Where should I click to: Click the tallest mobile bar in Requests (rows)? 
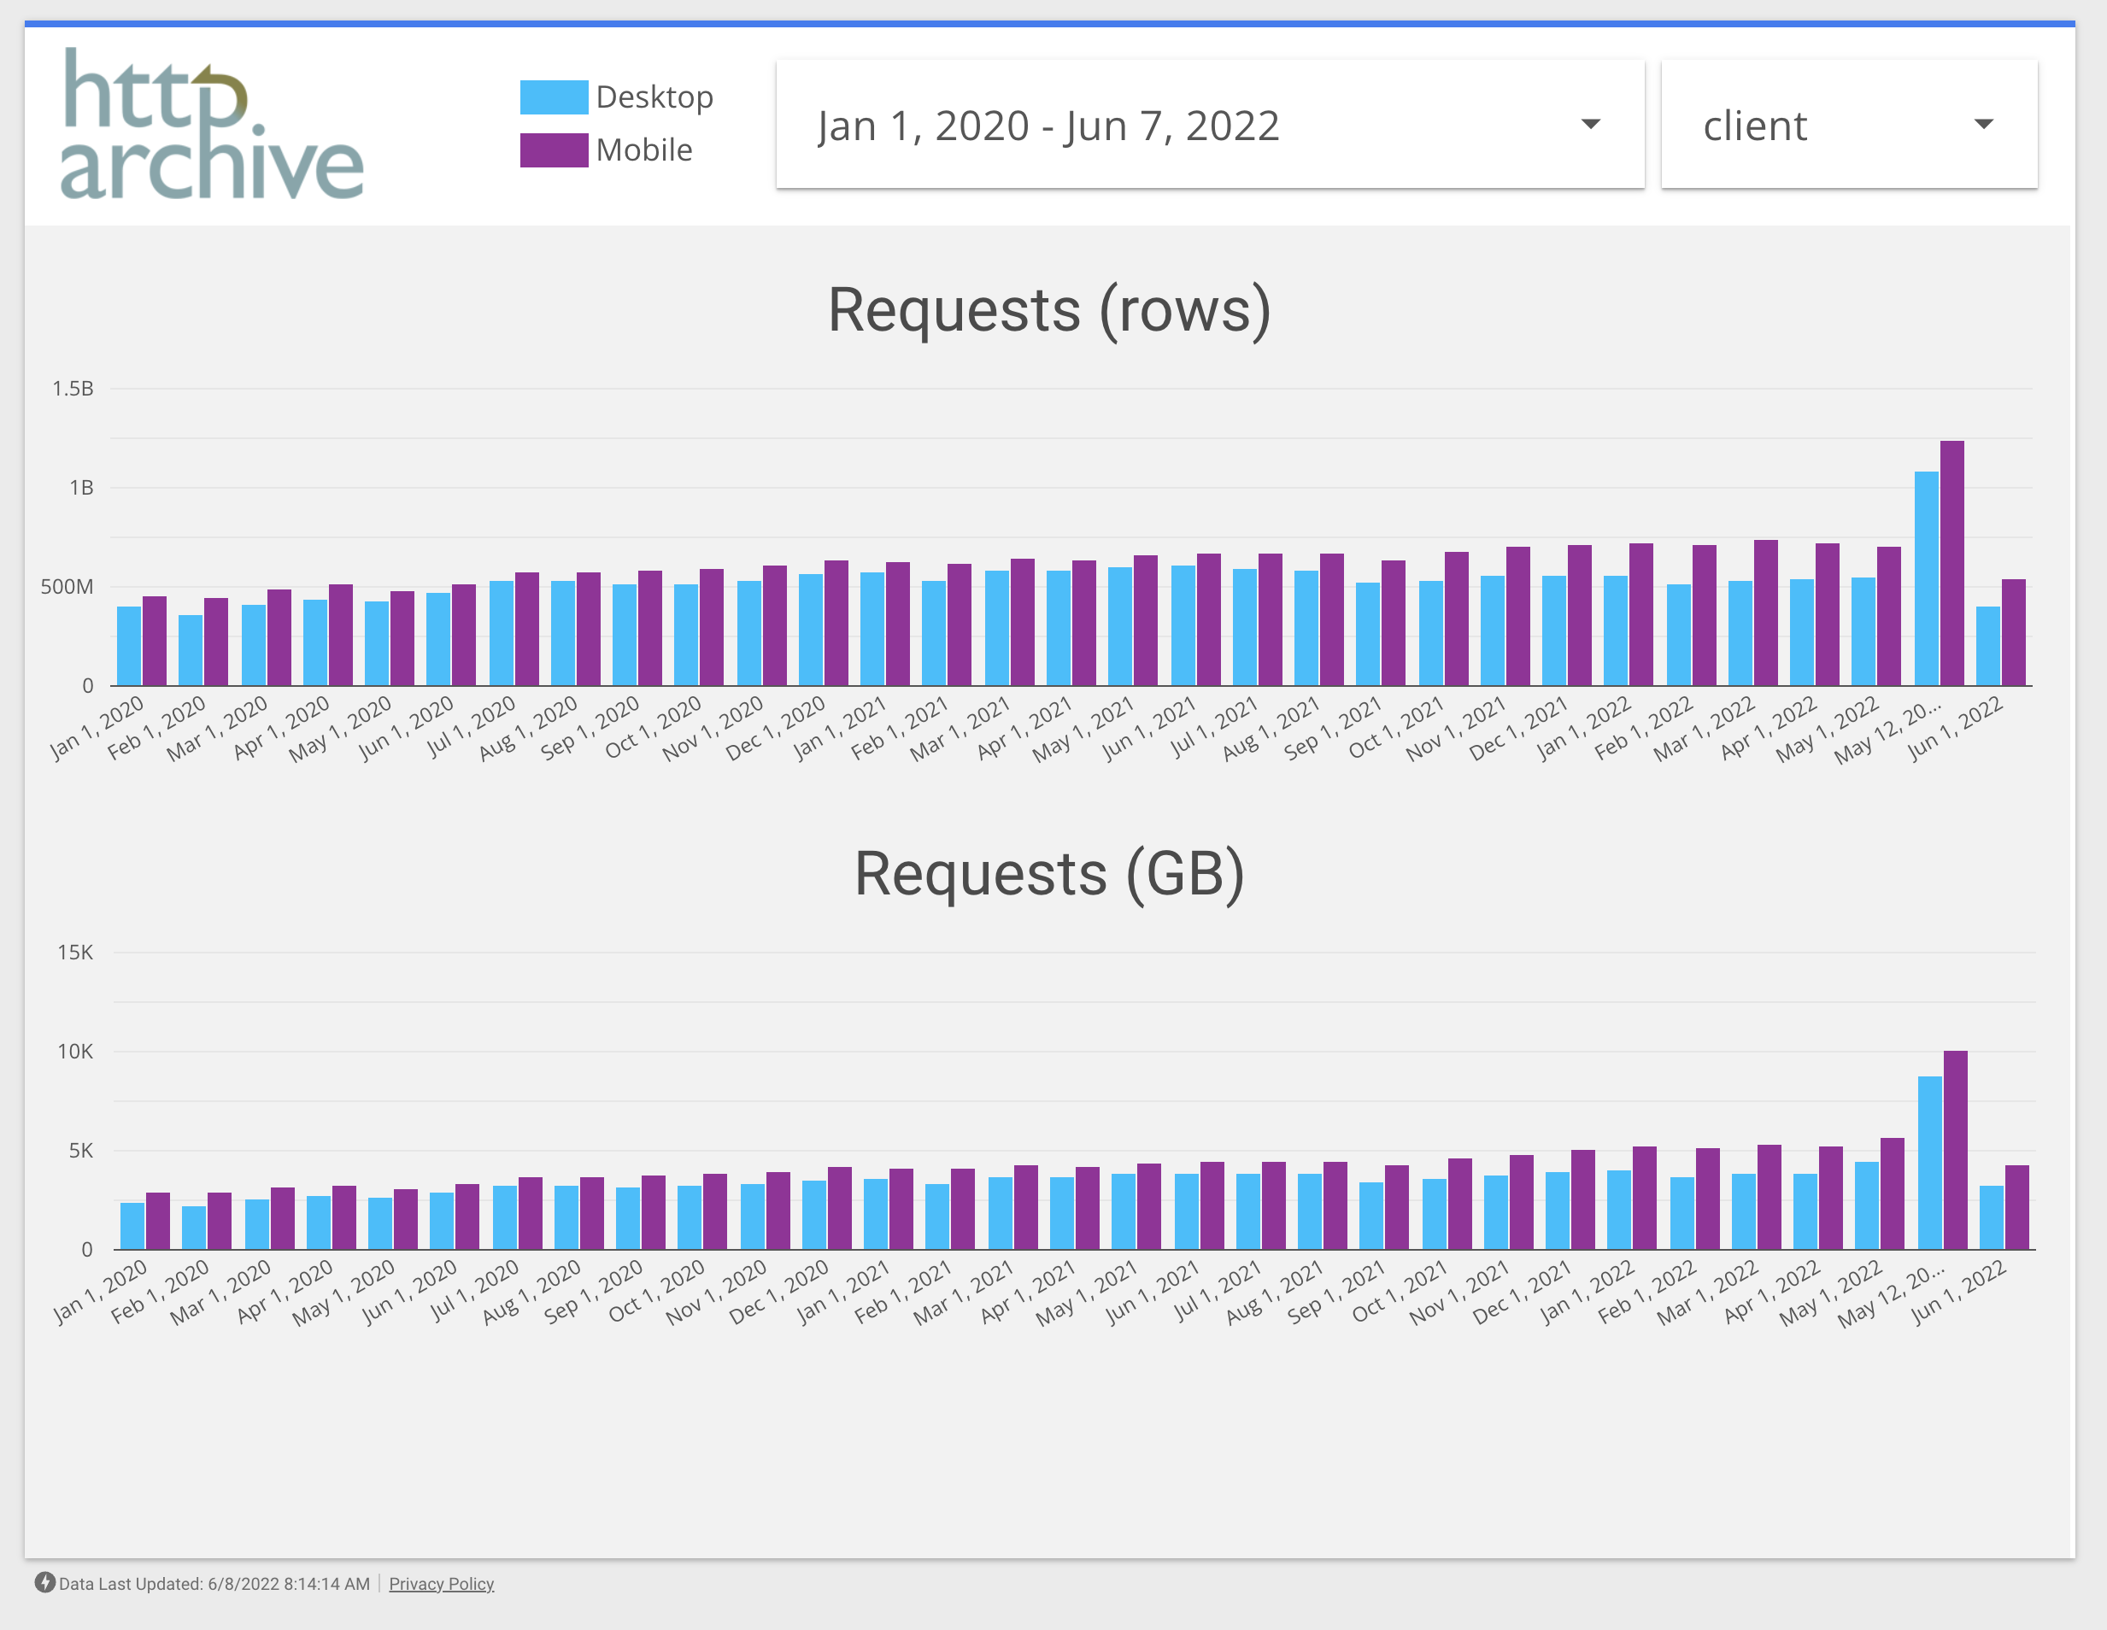(1951, 564)
